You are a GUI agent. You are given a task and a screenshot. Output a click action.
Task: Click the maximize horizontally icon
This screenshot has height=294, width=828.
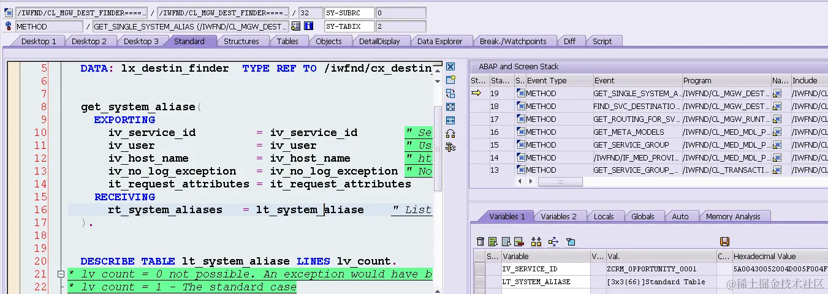(x=450, y=121)
